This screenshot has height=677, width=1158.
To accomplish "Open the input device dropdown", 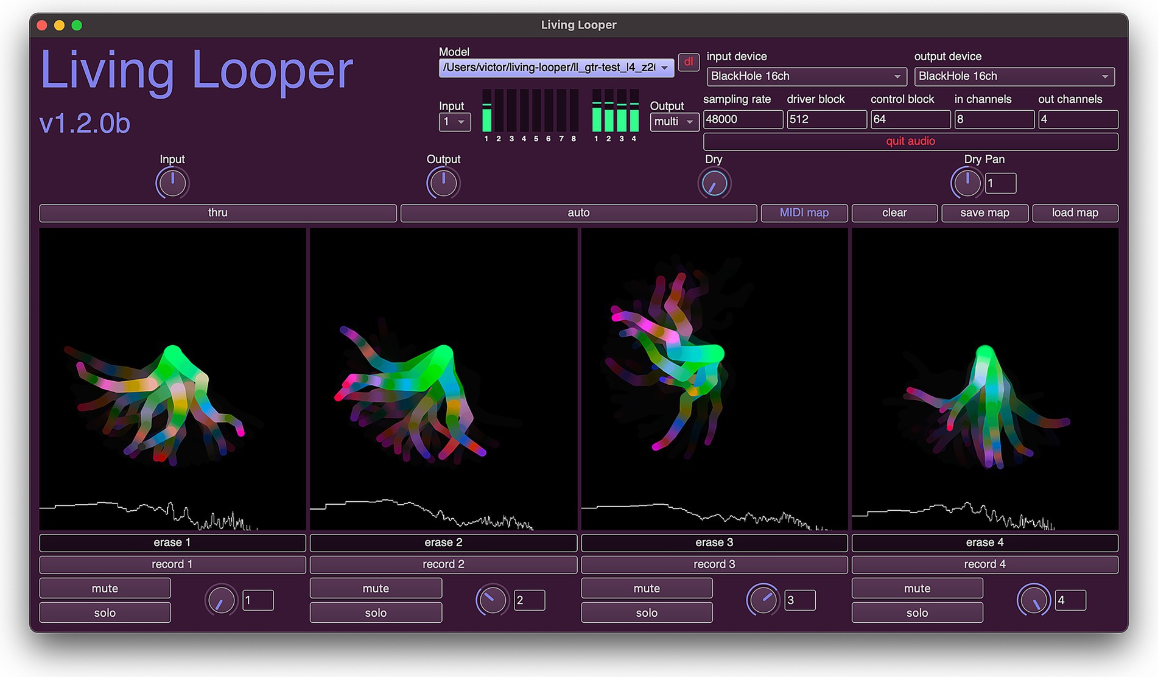I will coord(805,77).
